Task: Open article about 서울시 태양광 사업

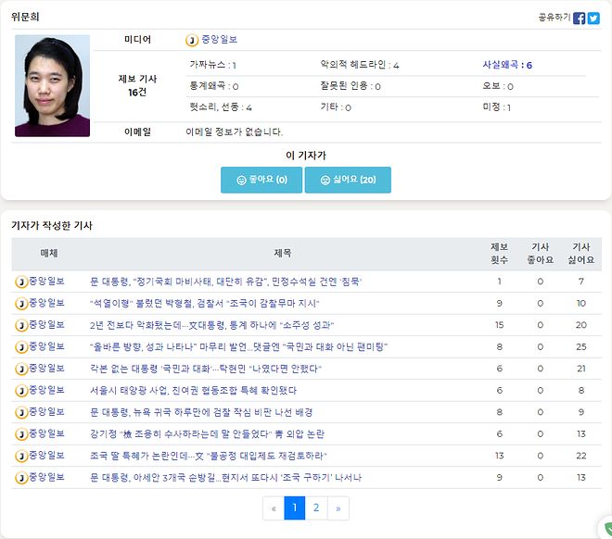Action: (193, 390)
